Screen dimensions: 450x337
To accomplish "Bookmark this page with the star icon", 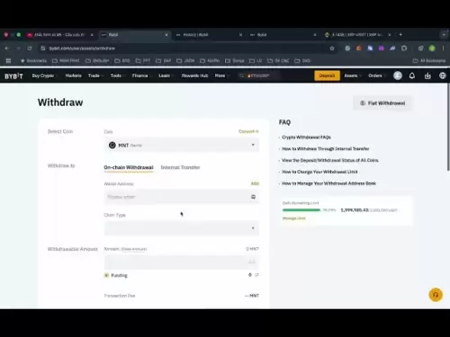I will pyautogui.click(x=332, y=49).
